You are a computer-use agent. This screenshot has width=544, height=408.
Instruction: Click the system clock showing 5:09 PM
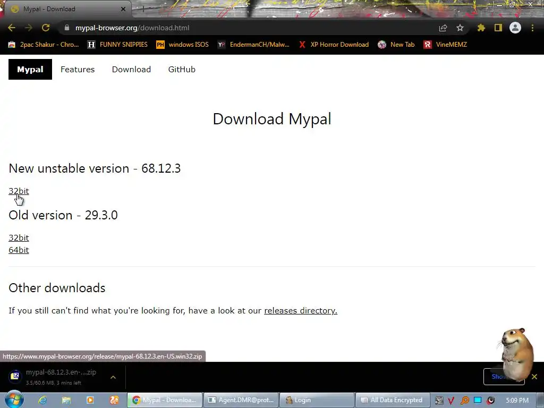coord(517,401)
